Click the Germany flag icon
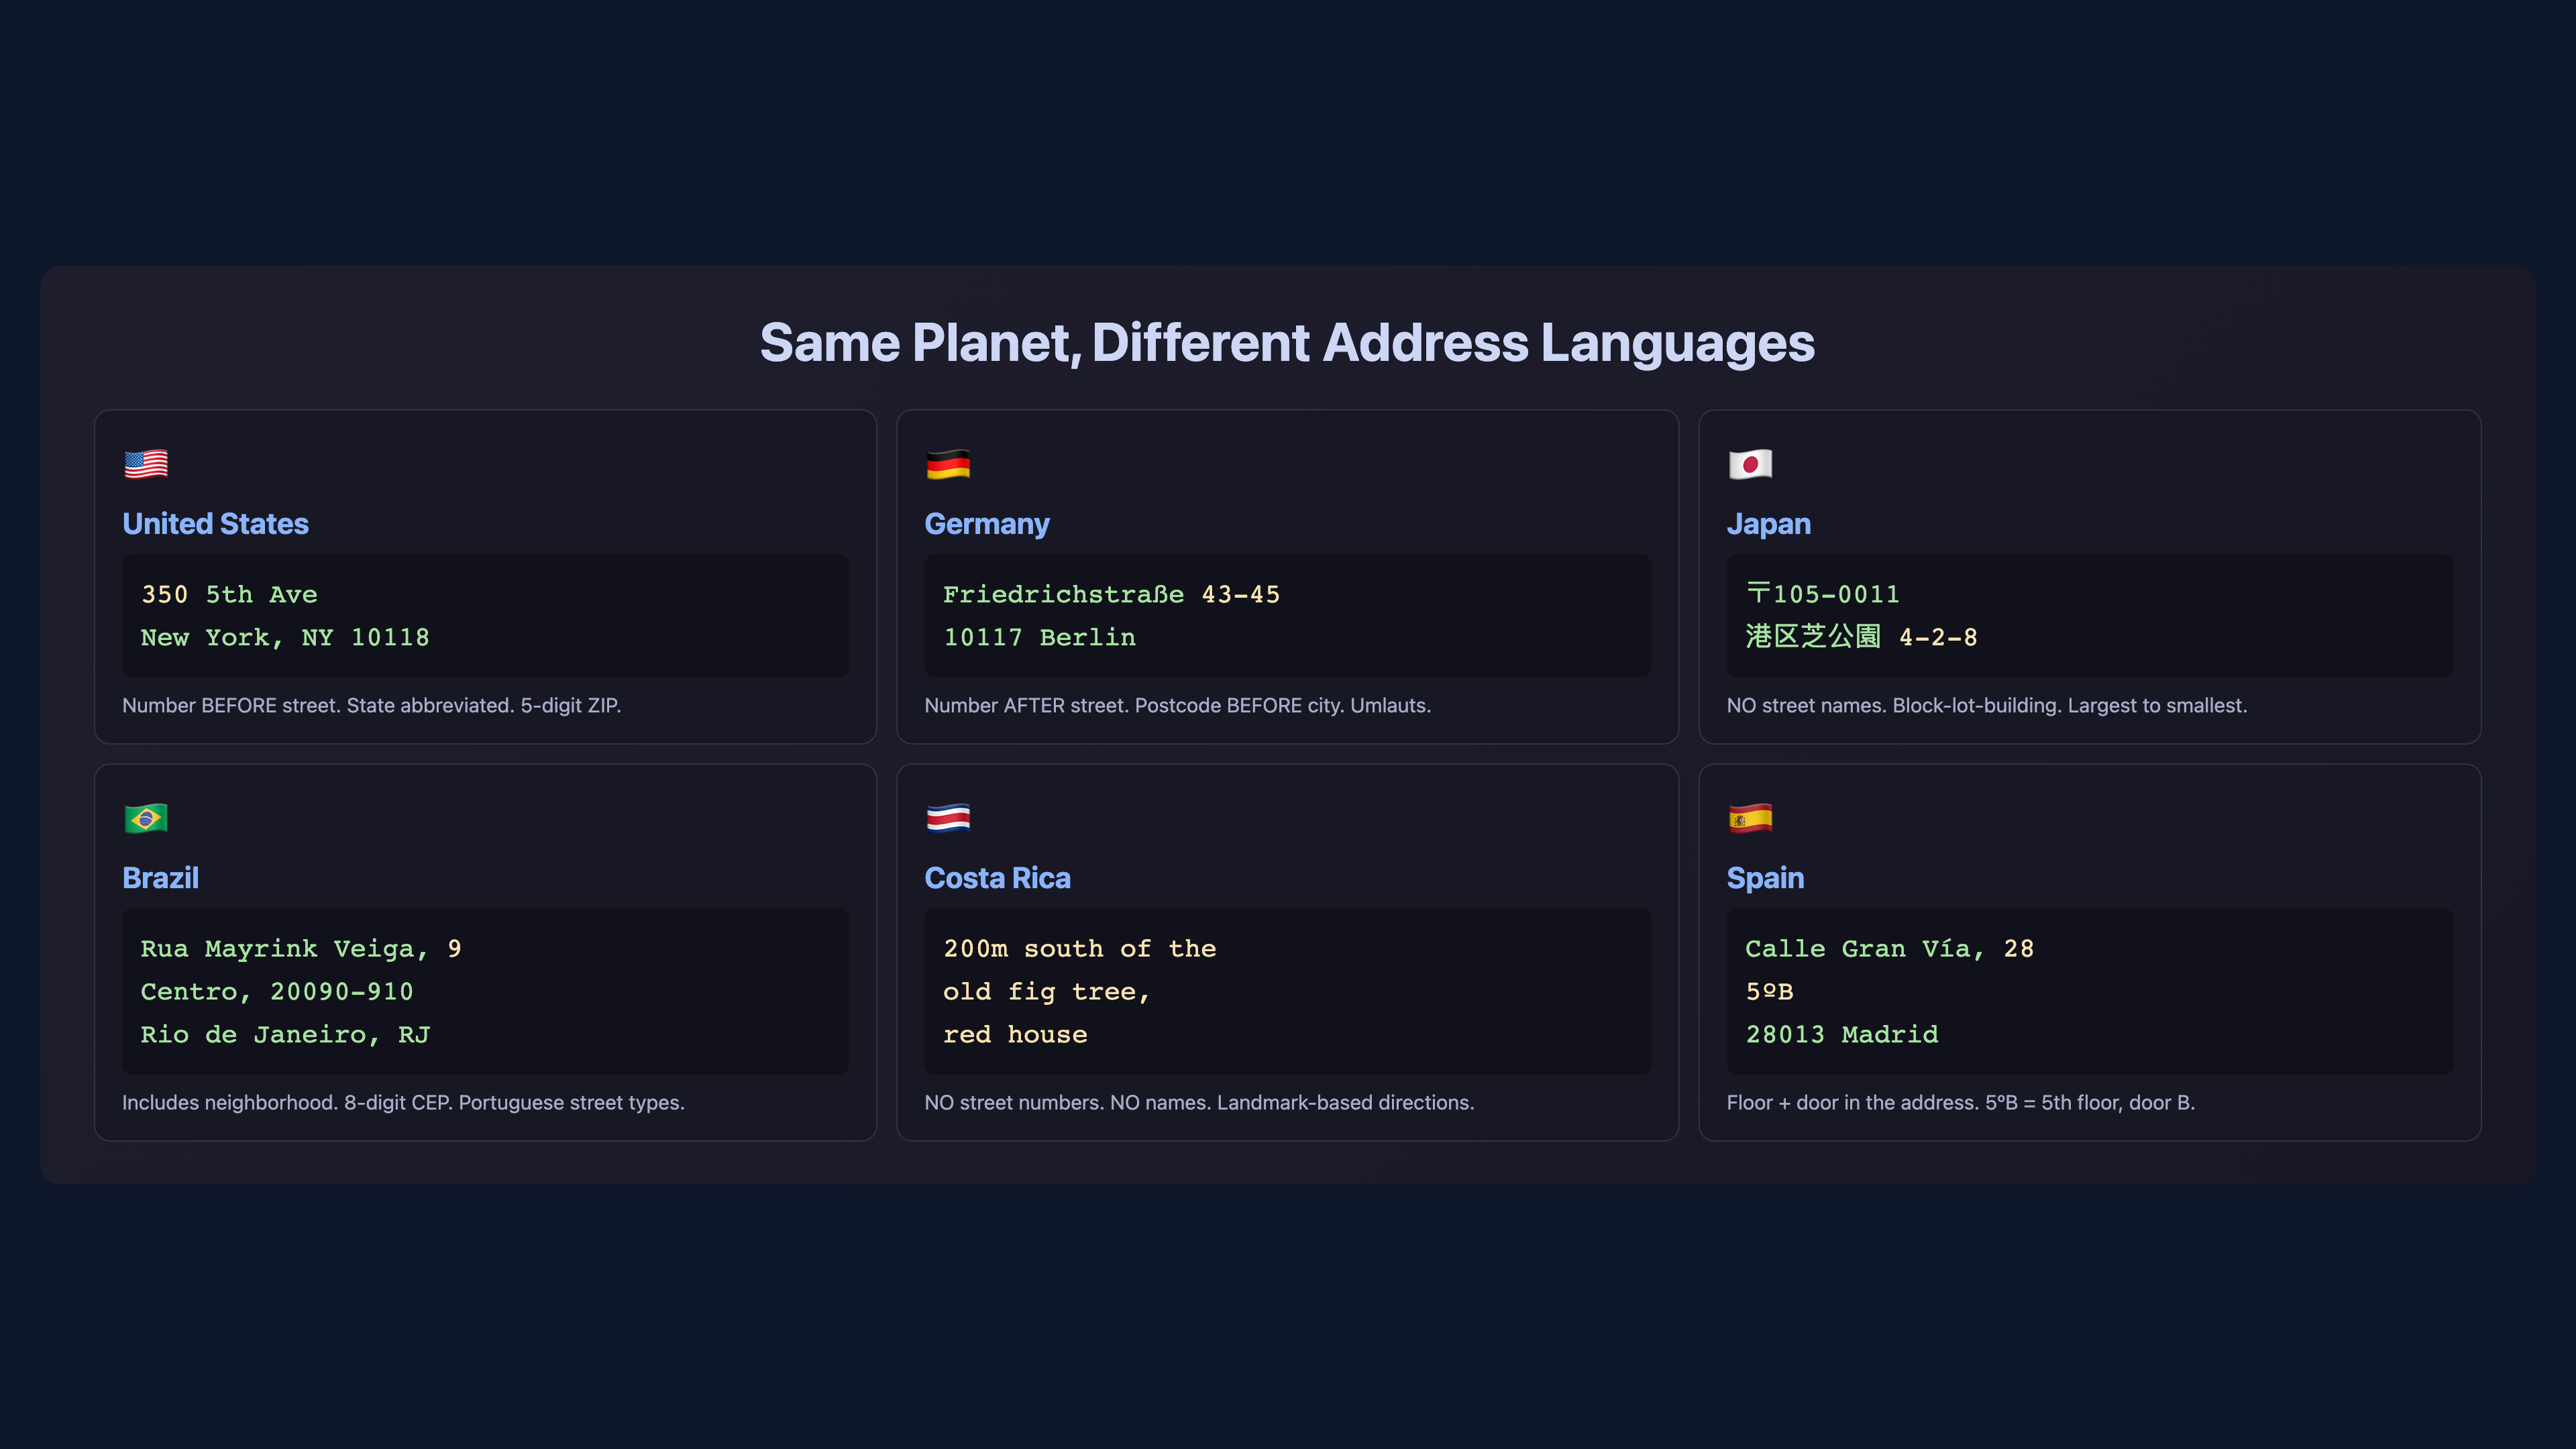The image size is (2576, 1449). pyautogui.click(x=948, y=465)
